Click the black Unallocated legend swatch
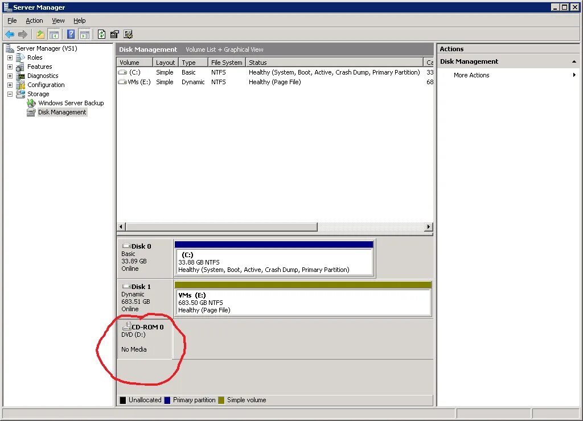This screenshot has width=583, height=421. tap(123, 400)
